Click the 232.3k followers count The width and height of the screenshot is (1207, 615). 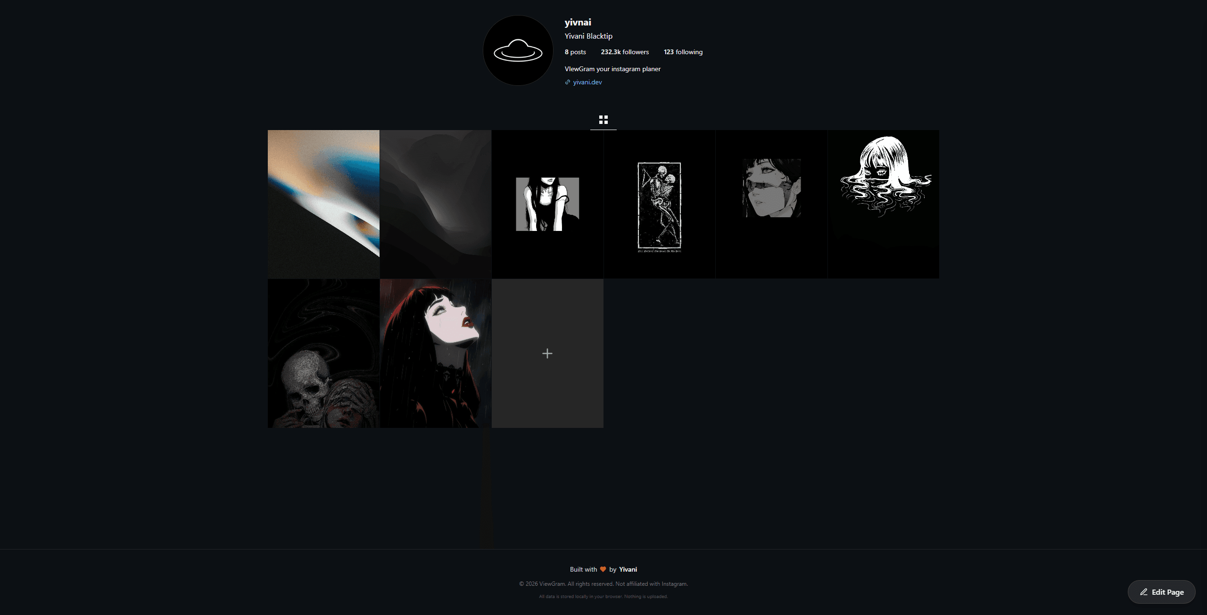tap(625, 52)
